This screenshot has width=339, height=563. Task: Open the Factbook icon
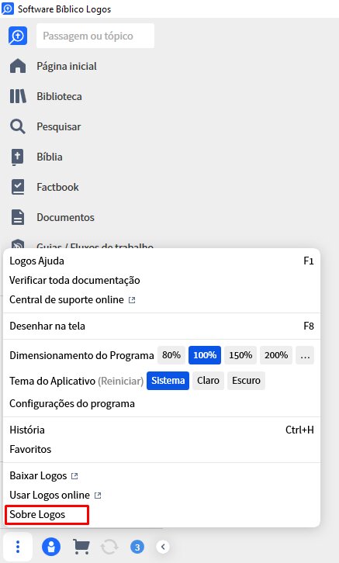coord(18,187)
